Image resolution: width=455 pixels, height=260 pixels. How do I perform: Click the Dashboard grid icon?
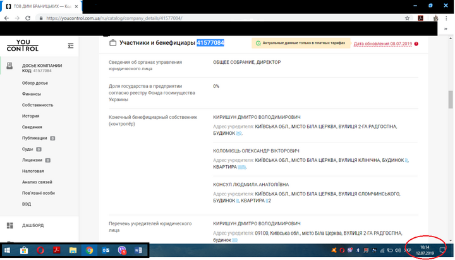tap(10, 225)
